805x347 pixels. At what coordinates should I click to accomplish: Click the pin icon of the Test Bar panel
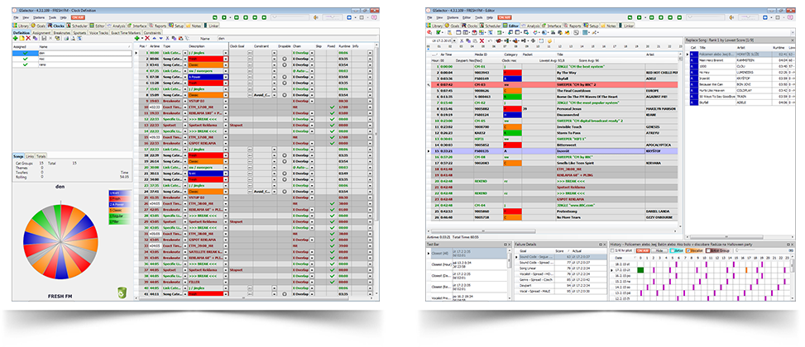tap(506, 245)
